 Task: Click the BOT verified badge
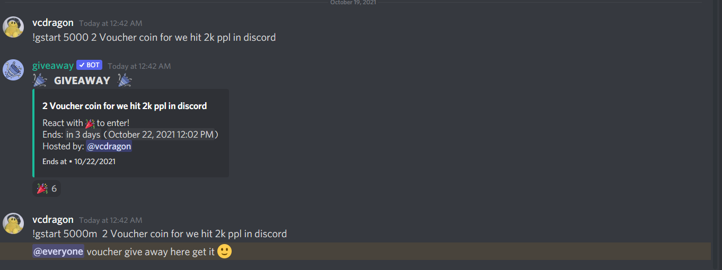point(89,65)
